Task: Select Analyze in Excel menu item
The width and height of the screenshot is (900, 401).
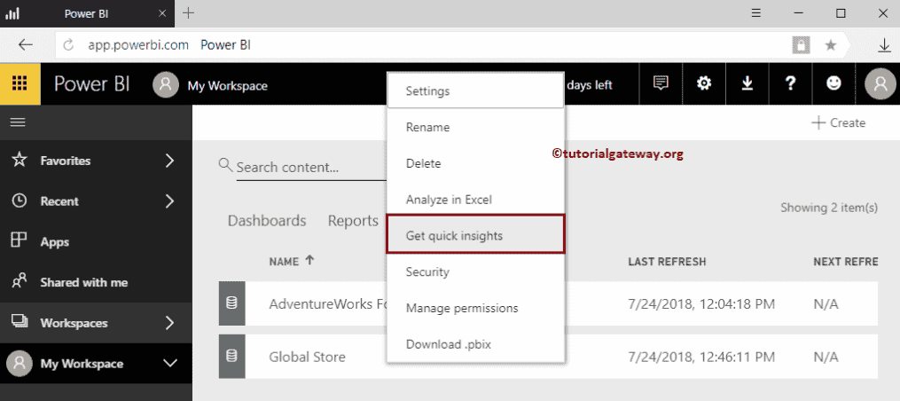Action: click(x=475, y=200)
